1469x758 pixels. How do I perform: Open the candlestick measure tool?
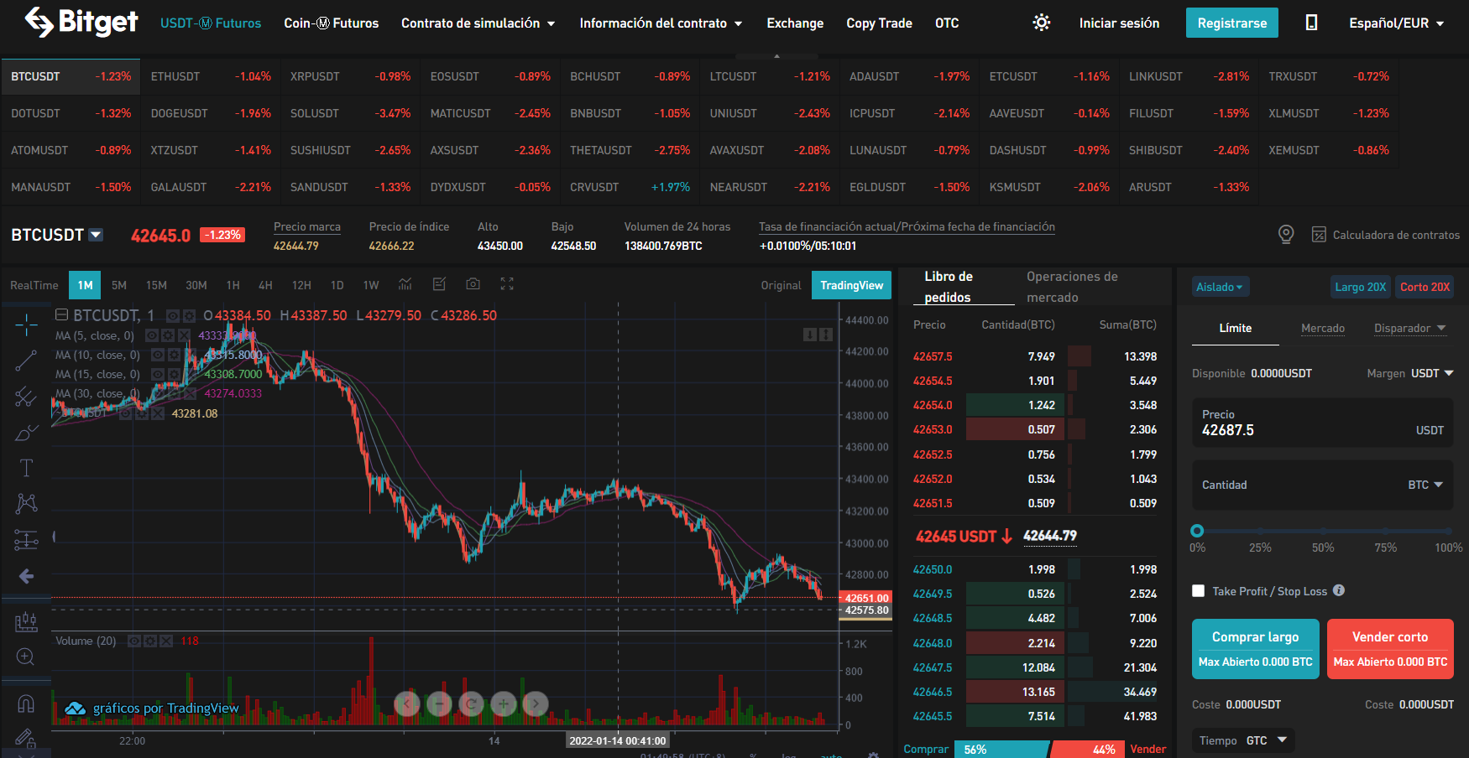pyautogui.click(x=26, y=621)
